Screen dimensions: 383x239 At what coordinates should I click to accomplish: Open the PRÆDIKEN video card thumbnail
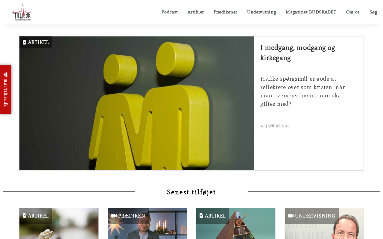(x=147, y=223)
